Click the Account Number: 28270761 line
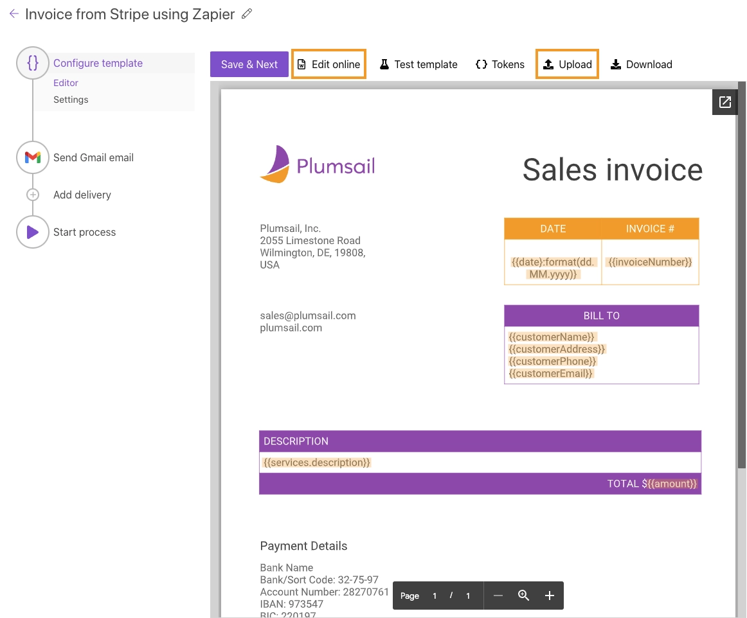 [x=324, y=592]
